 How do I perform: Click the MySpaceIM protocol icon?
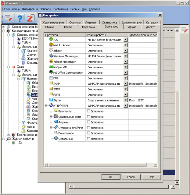(51, 67)
